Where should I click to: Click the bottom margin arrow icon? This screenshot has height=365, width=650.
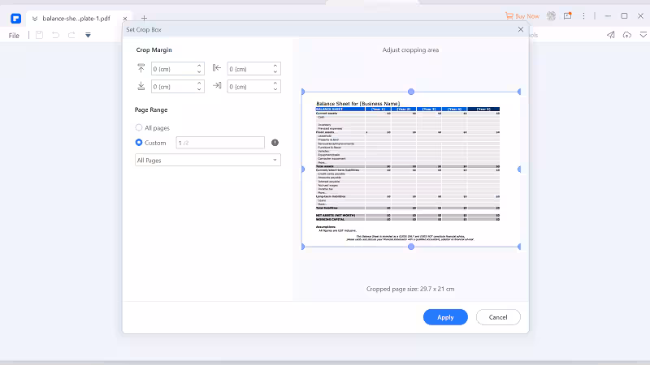pyautogui.click(x=141, y=86)
